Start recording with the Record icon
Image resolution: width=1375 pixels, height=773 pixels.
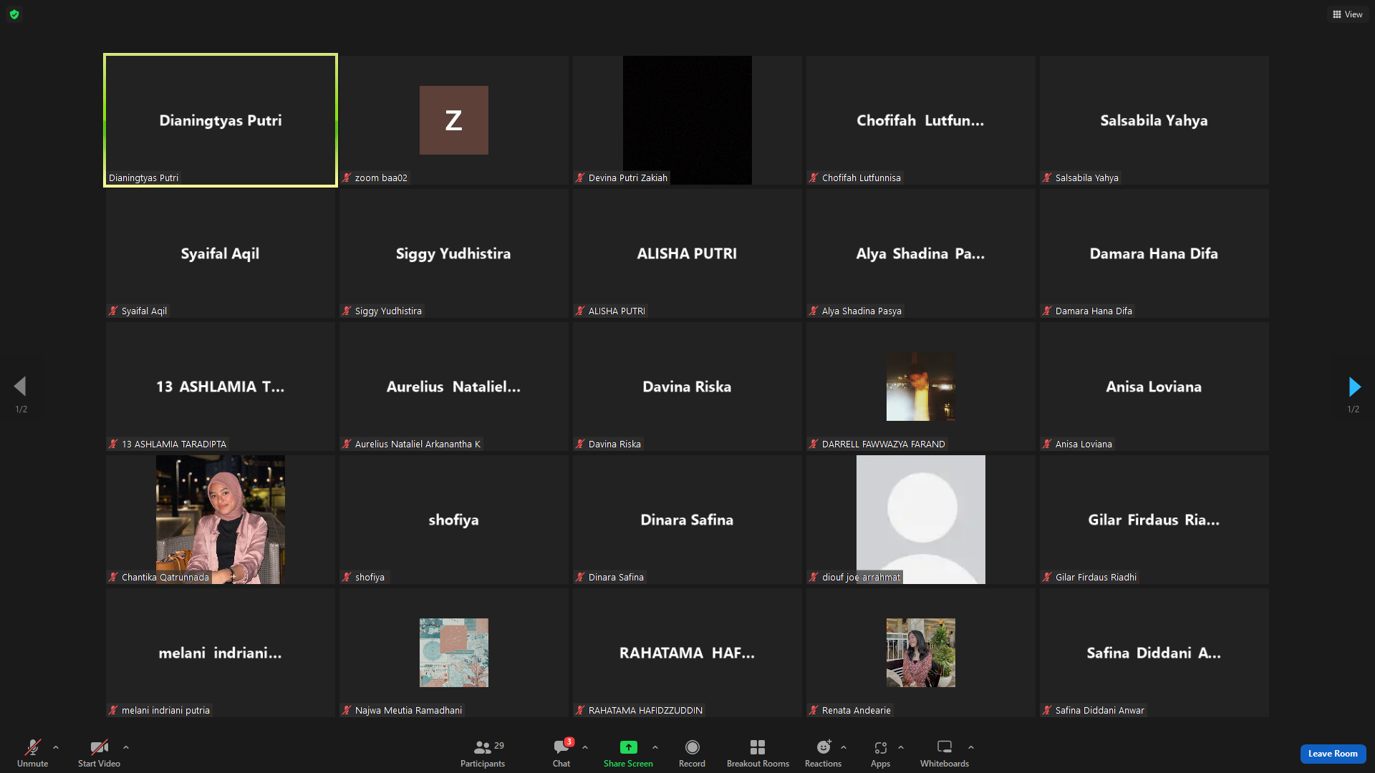(692, 747)
